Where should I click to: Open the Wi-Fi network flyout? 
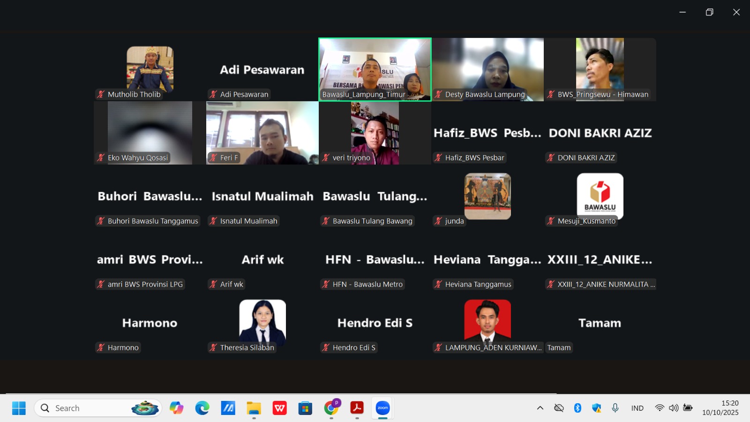[x=659, y=408]
